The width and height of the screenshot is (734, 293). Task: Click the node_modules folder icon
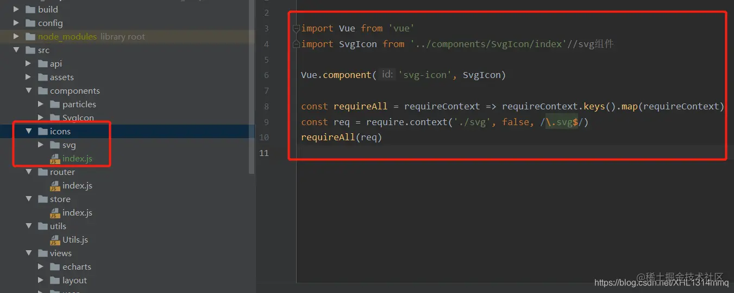[x=30, y=36]
